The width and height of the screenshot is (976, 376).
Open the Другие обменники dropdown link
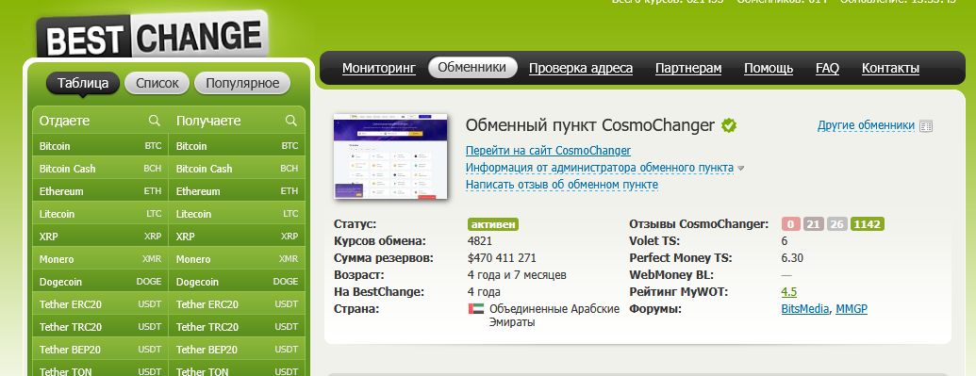point(866,125)
